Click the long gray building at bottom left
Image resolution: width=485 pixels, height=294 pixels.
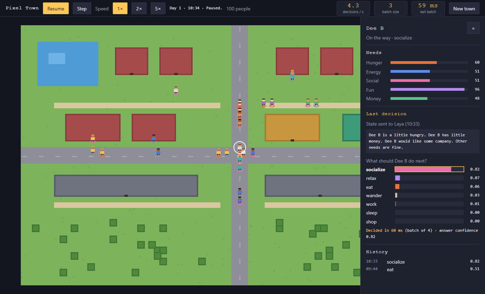[126, 186]
